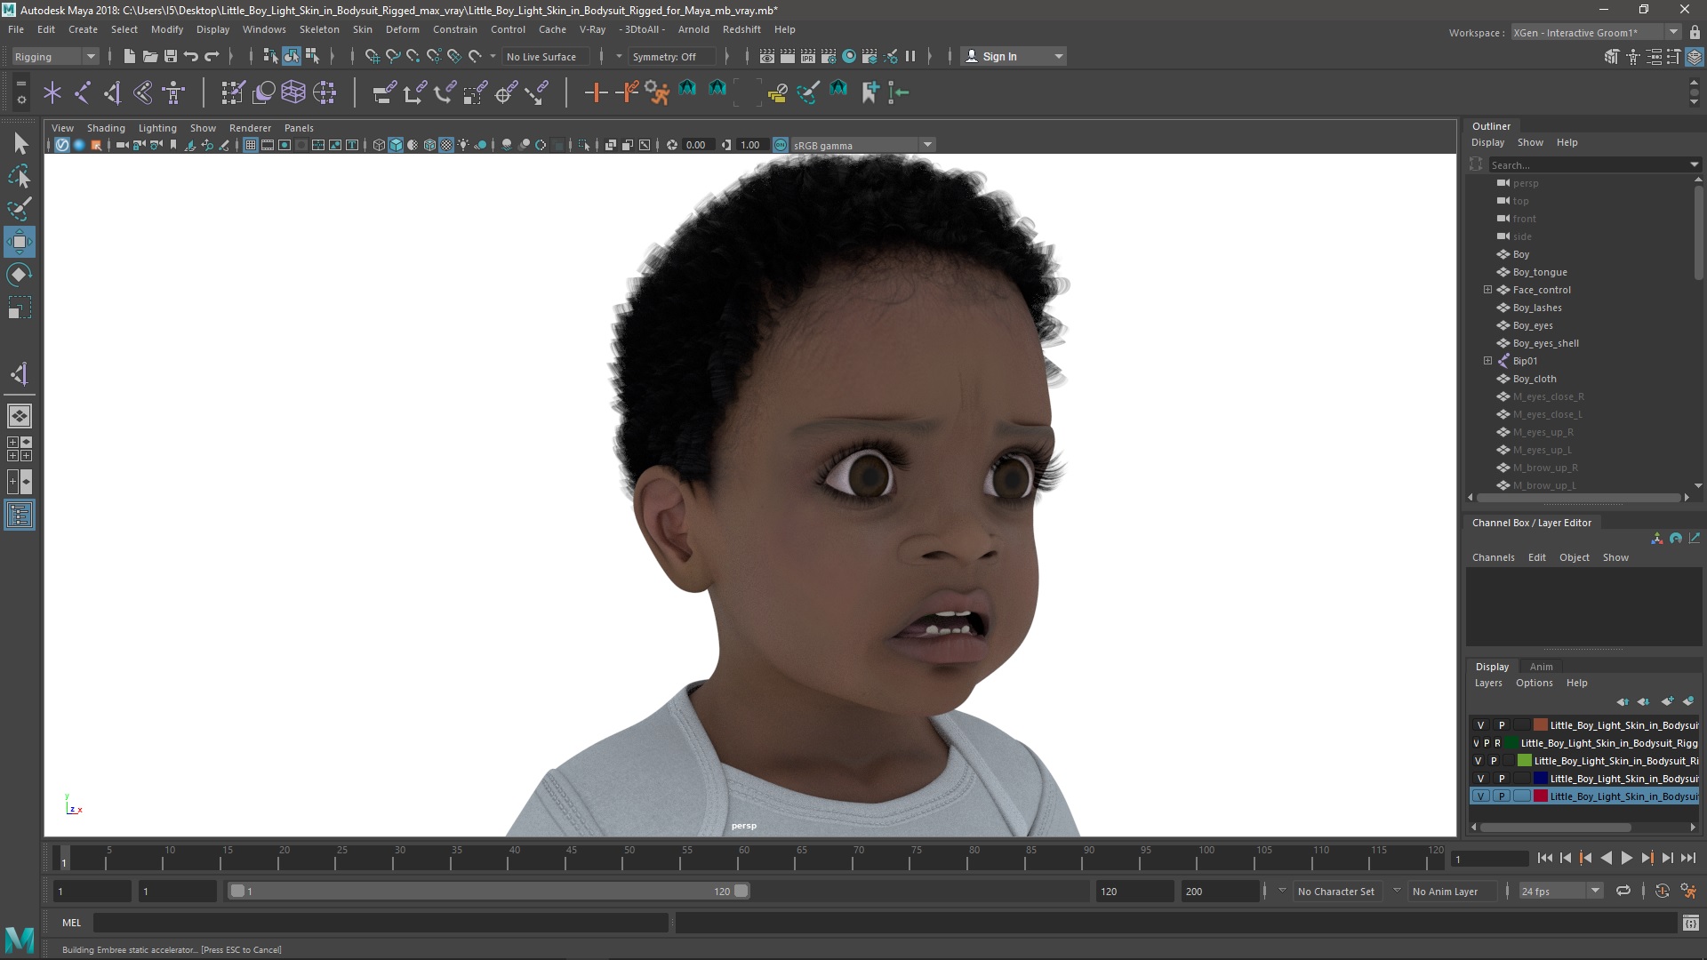
Task: Expand the Bip01 node in Outliner
Action: pos(1487,361)
